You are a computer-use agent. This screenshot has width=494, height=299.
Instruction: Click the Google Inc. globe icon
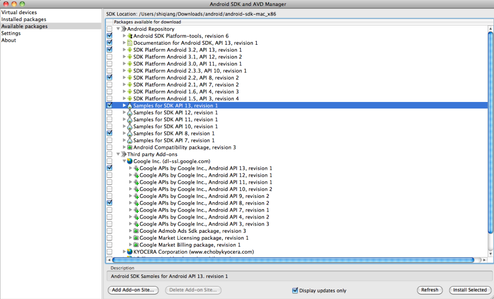(130, 161)
